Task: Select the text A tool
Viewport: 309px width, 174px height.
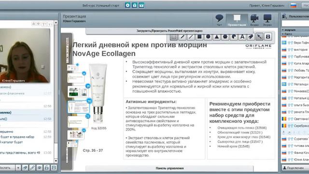Action: 242,37
